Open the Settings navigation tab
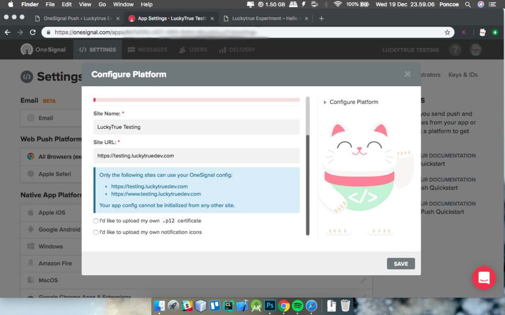This screenshot has width=505, height=315. point(98,50)
